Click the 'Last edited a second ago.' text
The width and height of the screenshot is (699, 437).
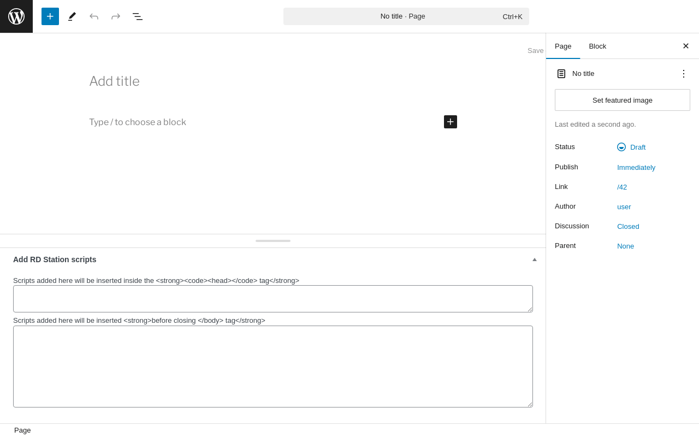595,125
